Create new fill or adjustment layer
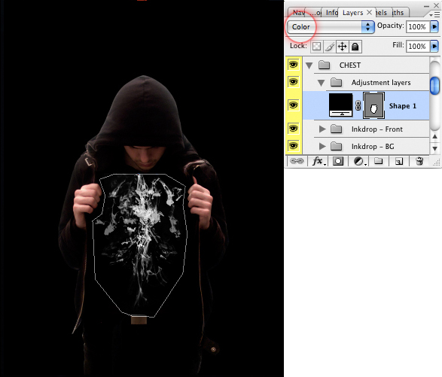Image resolution: width=442 pixels, height=377 pixels. 359,161
